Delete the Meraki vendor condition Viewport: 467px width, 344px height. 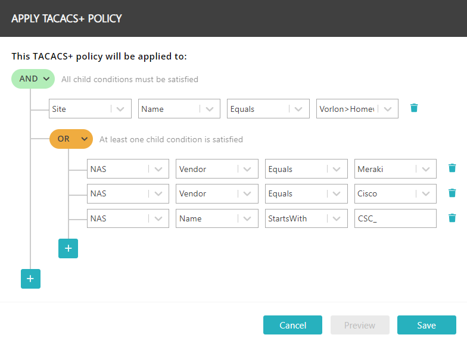pos(452,168)
